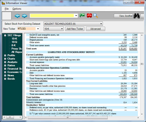Click the View Another button
Screen dimensions: 146x122
click(x=123, y=16)
